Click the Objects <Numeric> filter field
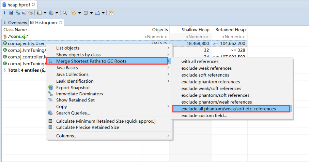The image size is (309, 162). coord(156,37)
